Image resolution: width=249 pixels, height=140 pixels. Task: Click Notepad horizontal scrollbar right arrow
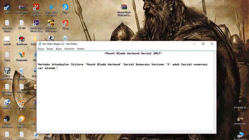211,132
